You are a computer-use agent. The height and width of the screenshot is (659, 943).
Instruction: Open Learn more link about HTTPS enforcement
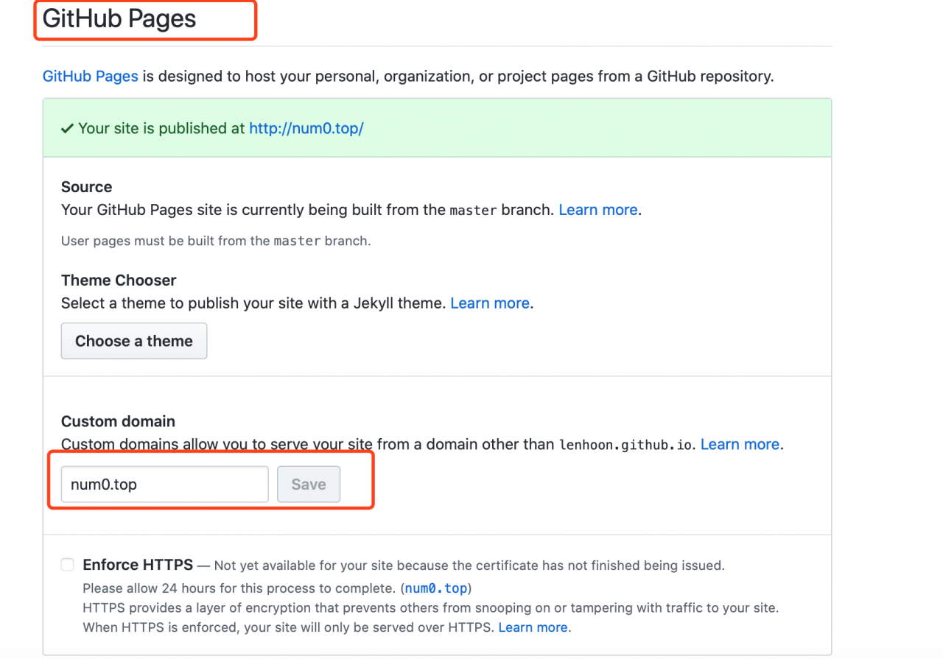(x=533, y=627)
